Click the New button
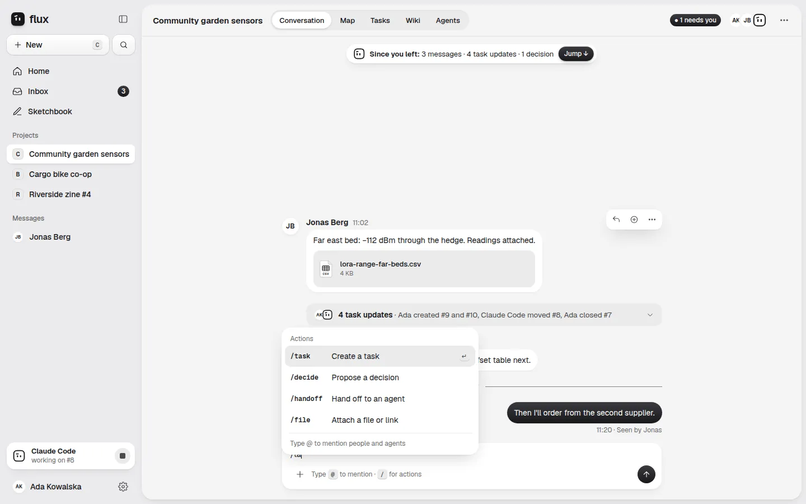 (x=58, y=45)
